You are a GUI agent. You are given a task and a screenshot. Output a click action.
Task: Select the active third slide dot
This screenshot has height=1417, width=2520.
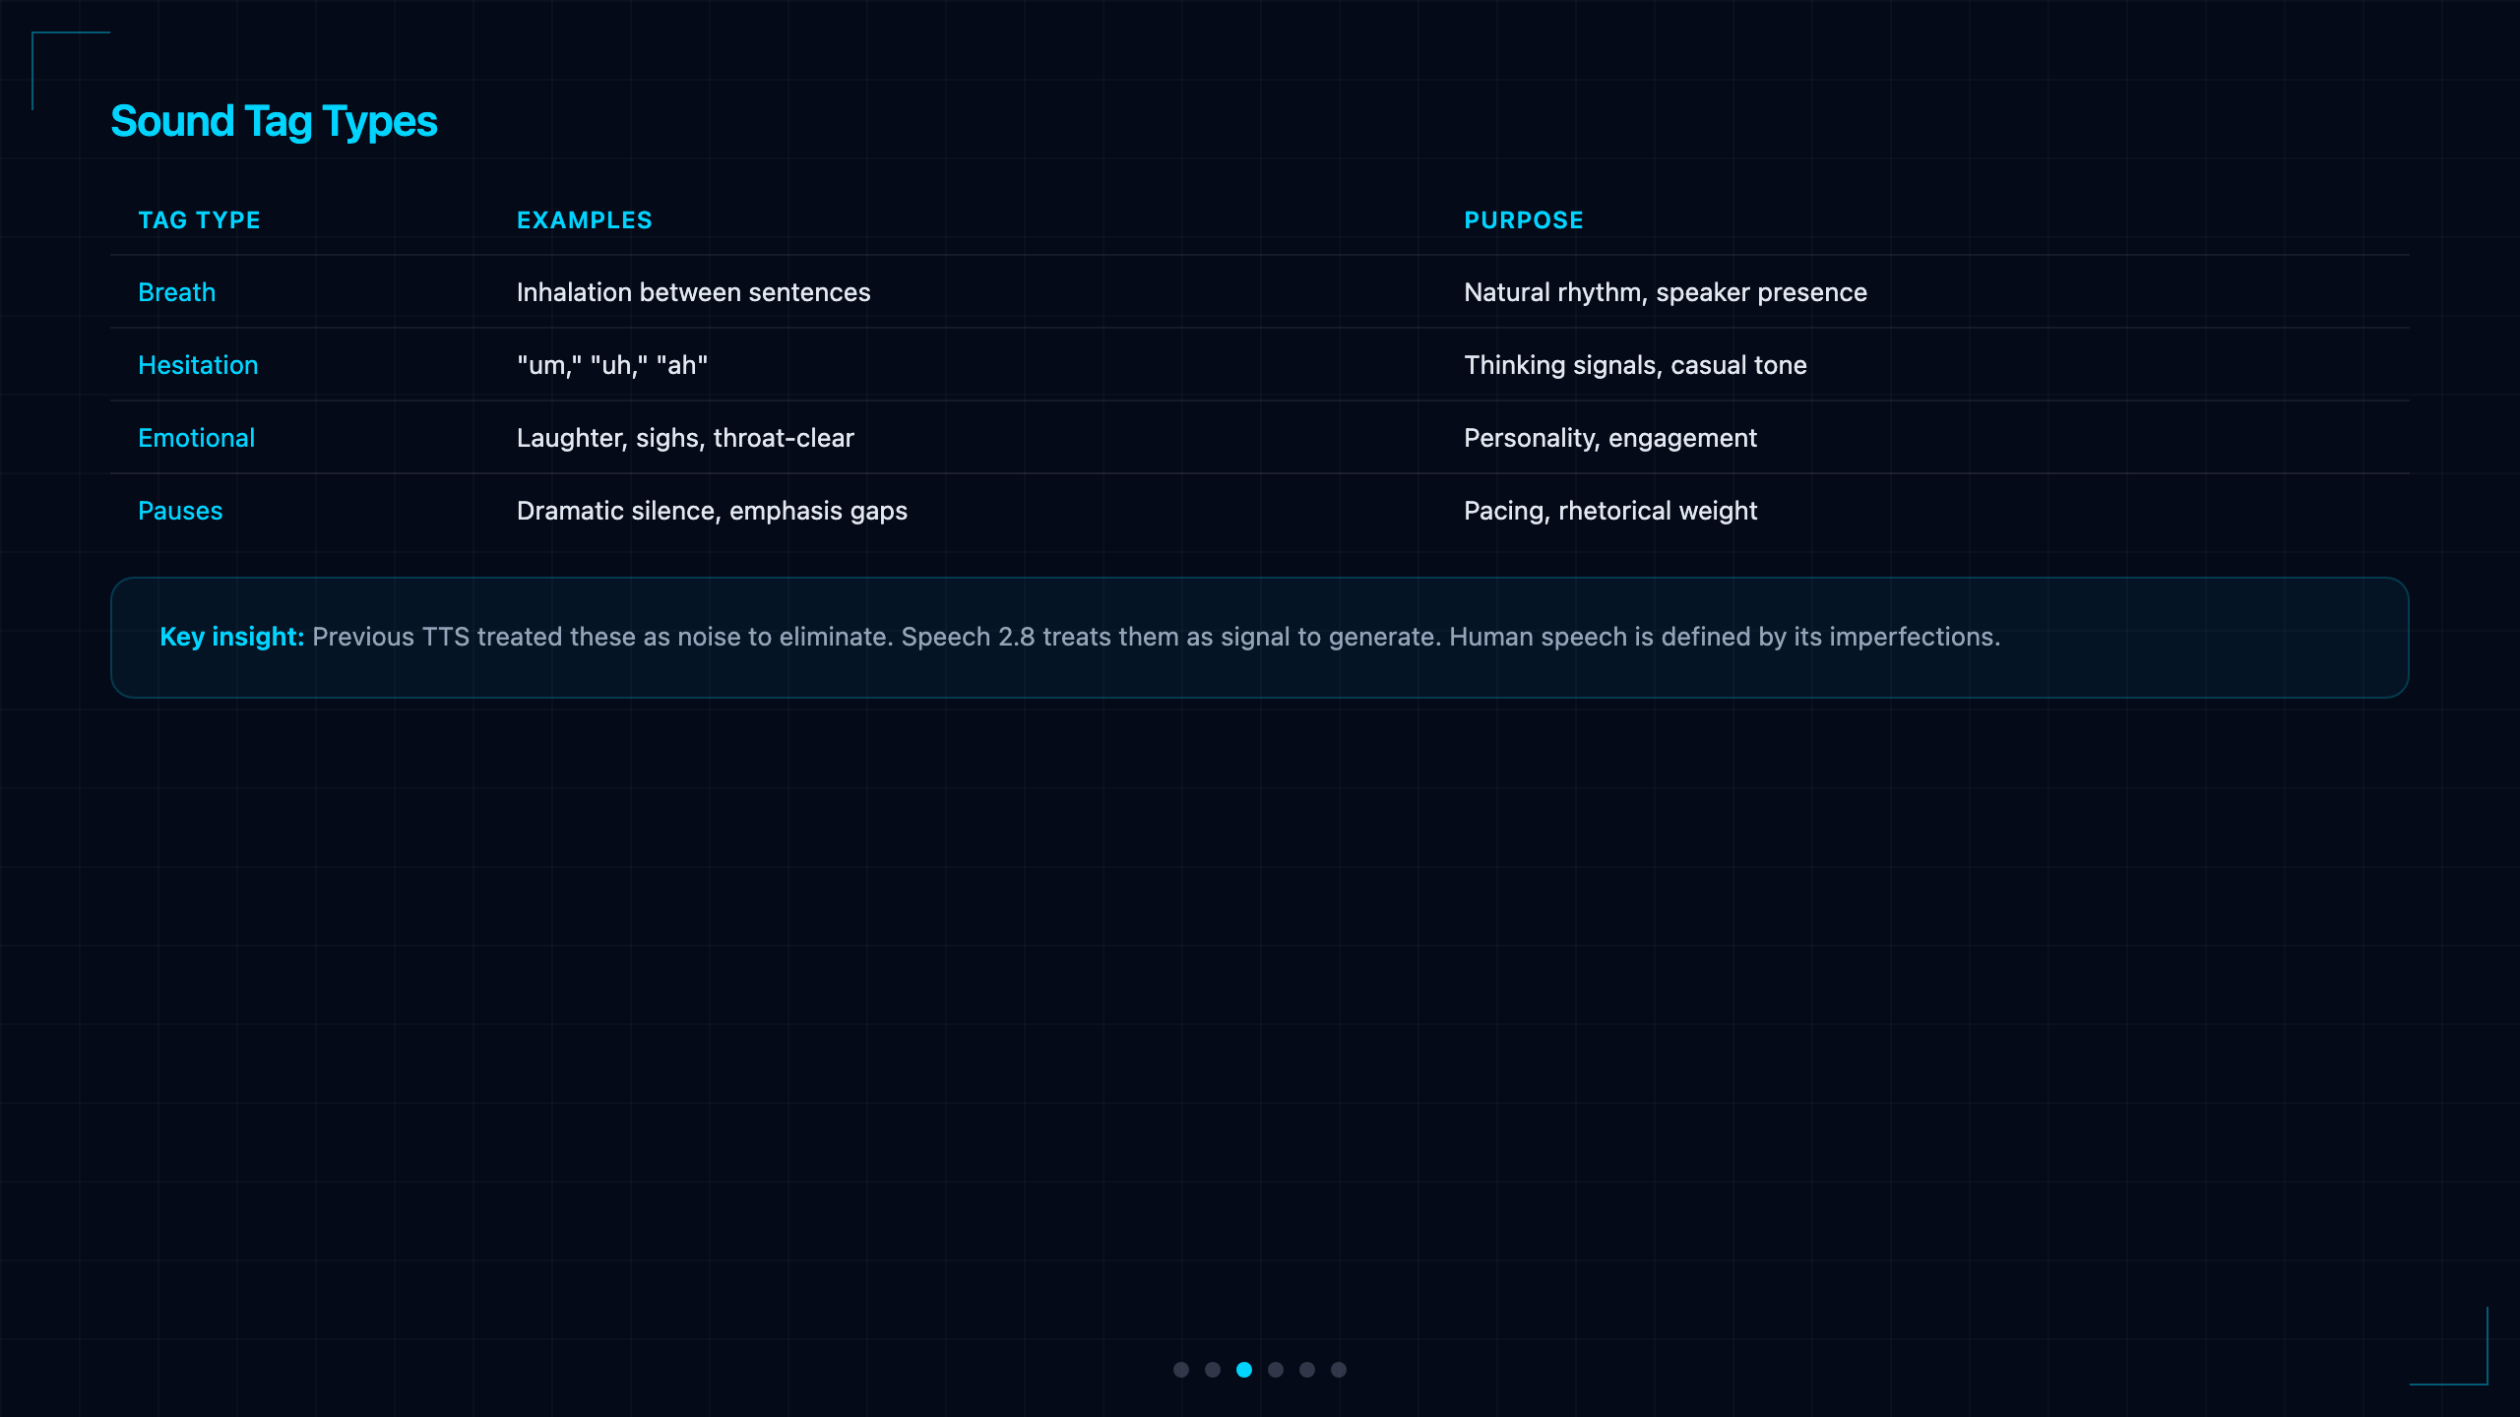tap(1244, 1370)
